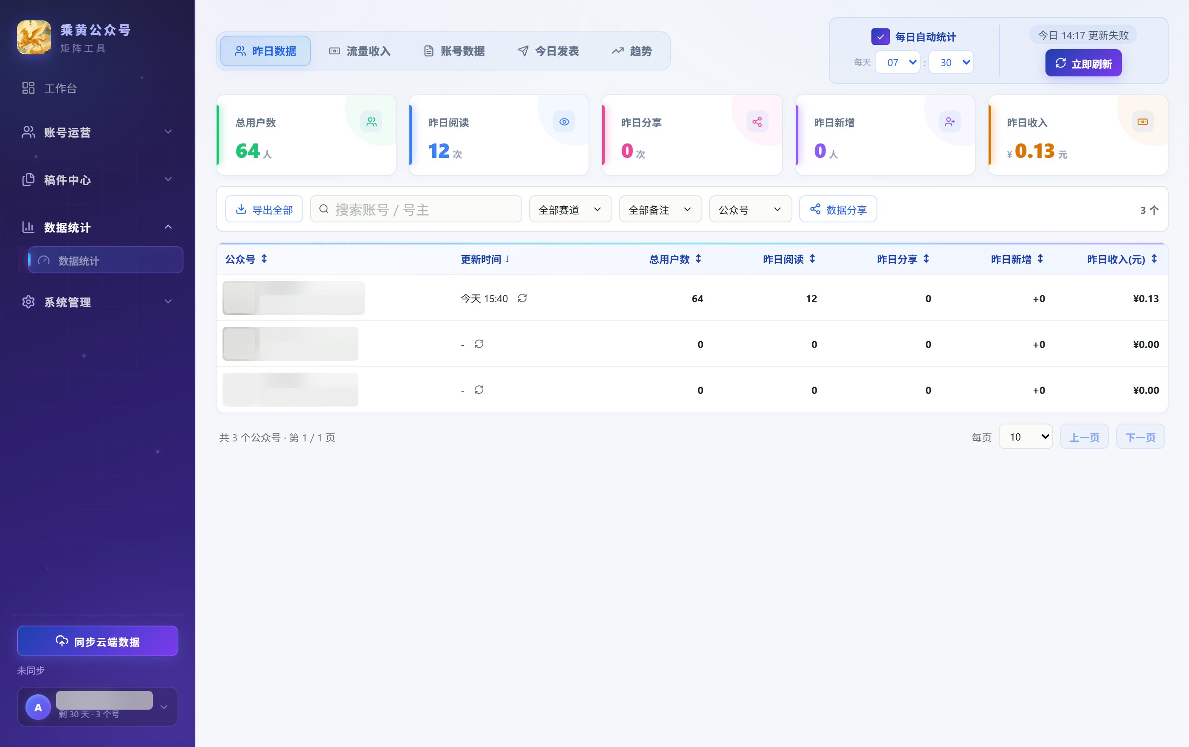Focus the 搜索账号 / 号主 search field

pos(416,209)
